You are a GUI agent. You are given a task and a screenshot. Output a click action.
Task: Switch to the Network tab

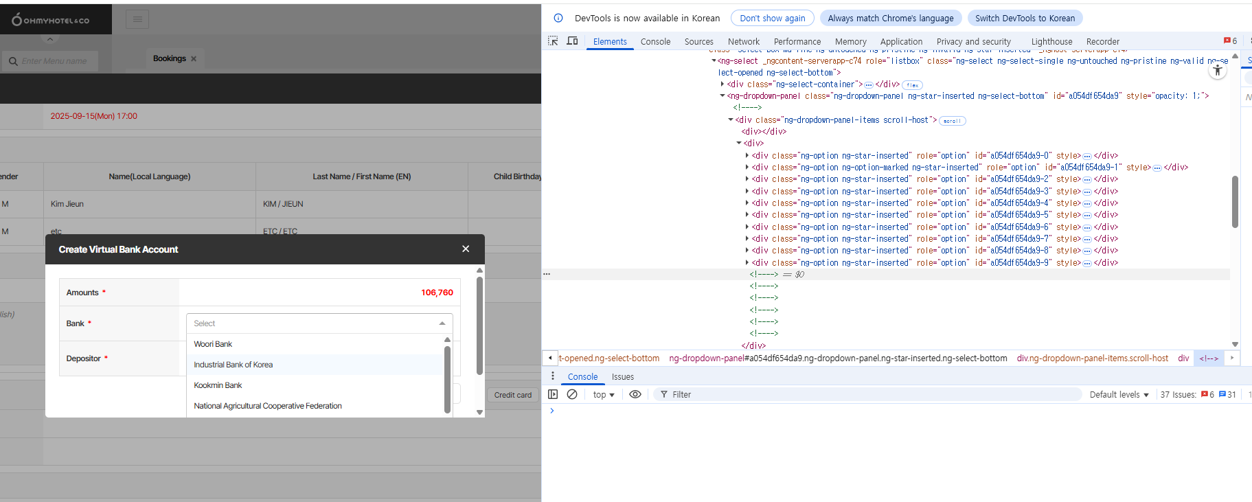[743, 41]
